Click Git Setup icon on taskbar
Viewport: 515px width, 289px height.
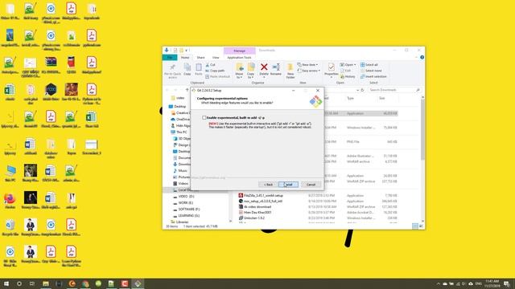(x=138, y=283)
